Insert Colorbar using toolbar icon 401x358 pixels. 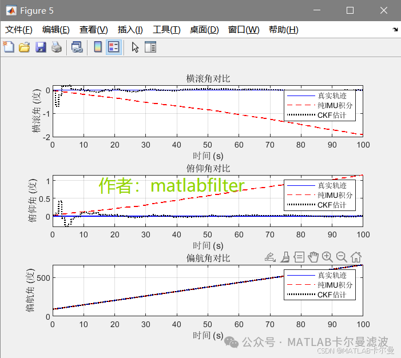pyautogui.click(x=98, y=47)
